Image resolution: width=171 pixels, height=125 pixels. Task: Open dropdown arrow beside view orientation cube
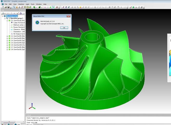(36, 7)
